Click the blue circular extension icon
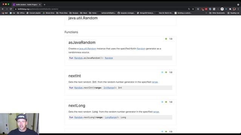Screen dimensions: 241x135 (210, 9)
